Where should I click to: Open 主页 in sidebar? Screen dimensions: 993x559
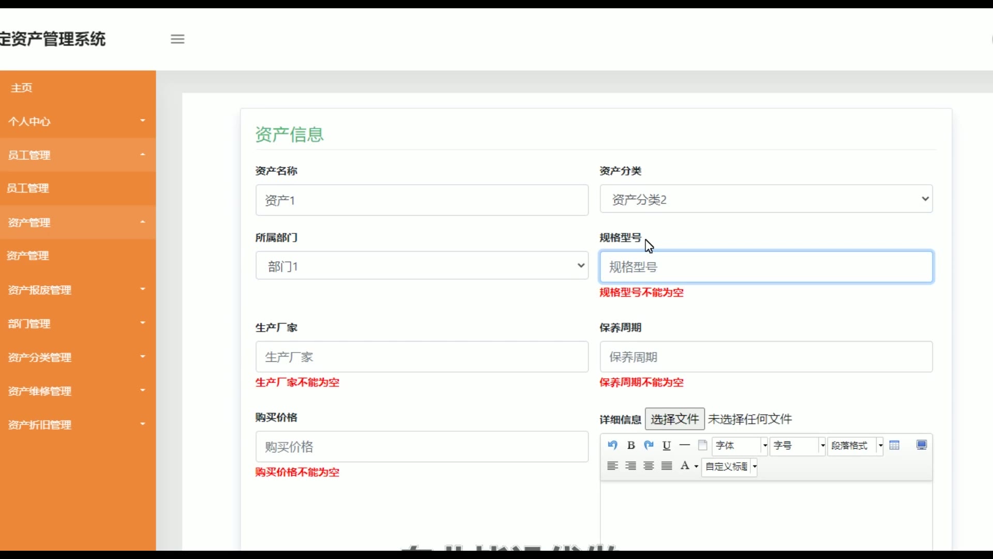point(22,88)
